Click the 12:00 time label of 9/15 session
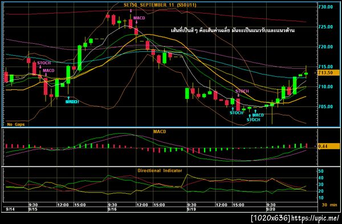 63,205
